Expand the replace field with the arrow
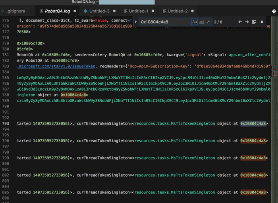The width and height of the screenshot is (278, 203). (136, 22)
